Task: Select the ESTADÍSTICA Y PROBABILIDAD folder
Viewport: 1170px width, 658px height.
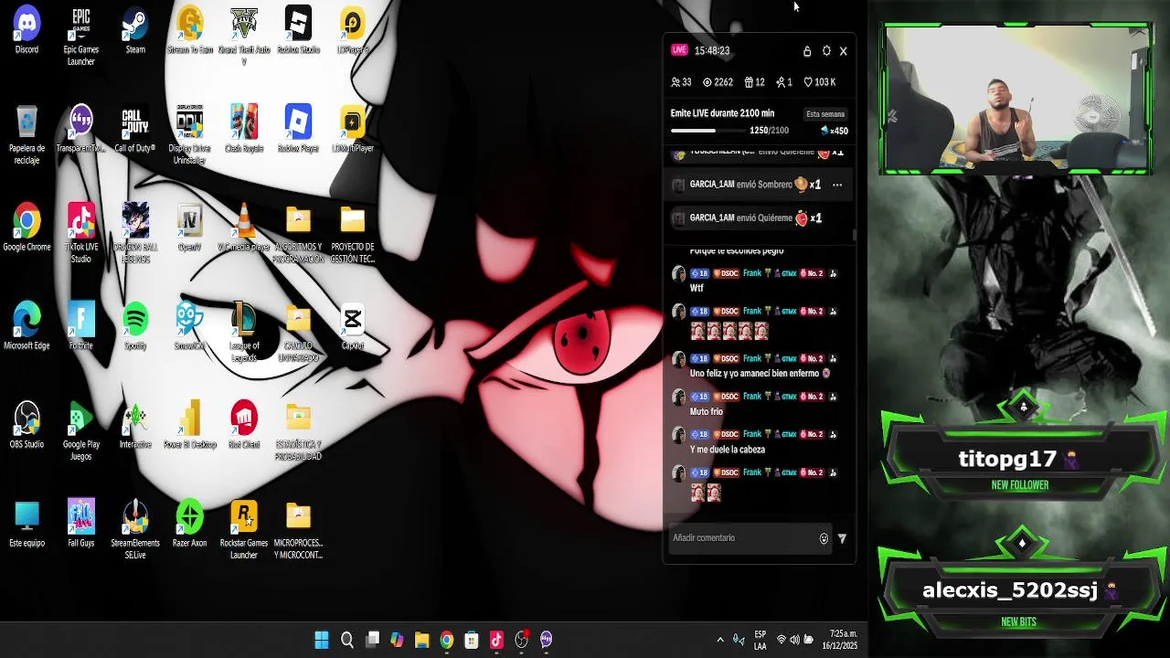Action: point(298,431)
